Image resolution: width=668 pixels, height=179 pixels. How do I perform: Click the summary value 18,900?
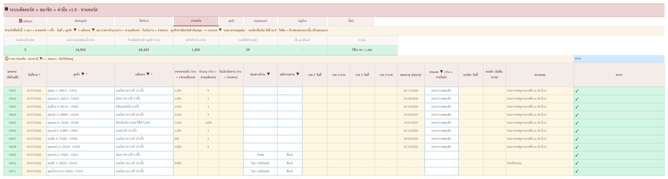coord(81,50)
